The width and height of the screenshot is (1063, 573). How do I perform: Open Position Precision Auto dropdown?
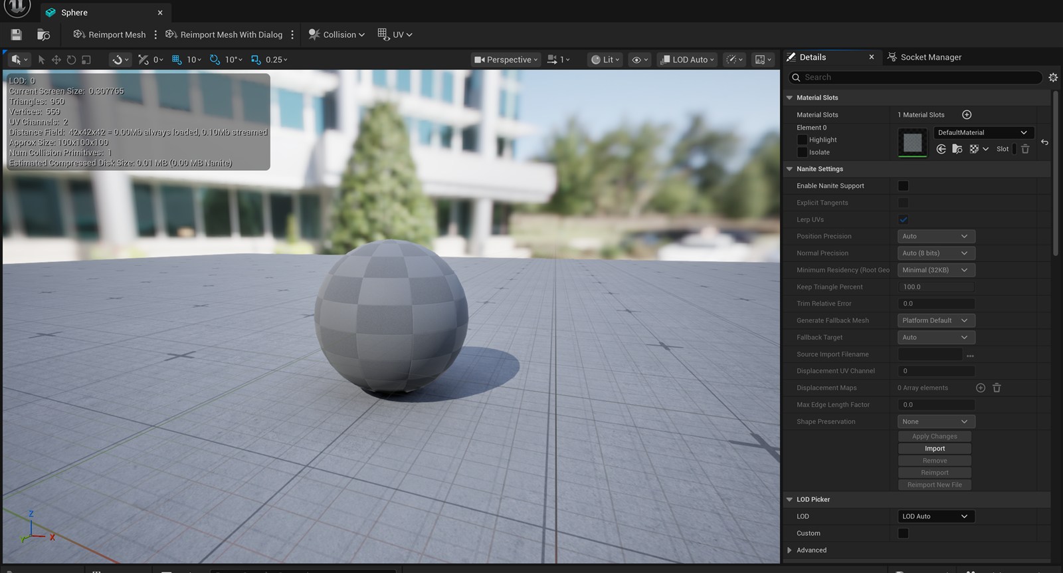tap(936, 237)
